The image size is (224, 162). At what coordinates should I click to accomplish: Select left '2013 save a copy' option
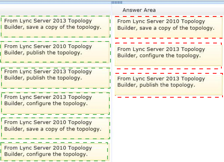(55, 27)
